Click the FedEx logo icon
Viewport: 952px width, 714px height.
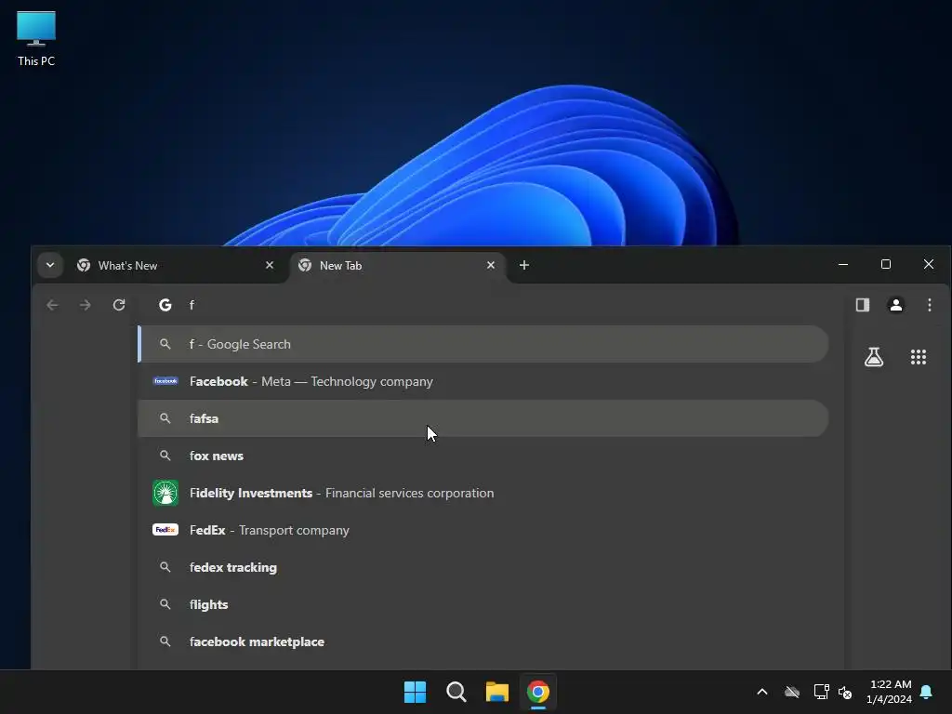(x=165, y=530)
